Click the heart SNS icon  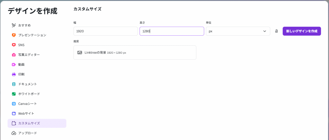coord(13,45)
